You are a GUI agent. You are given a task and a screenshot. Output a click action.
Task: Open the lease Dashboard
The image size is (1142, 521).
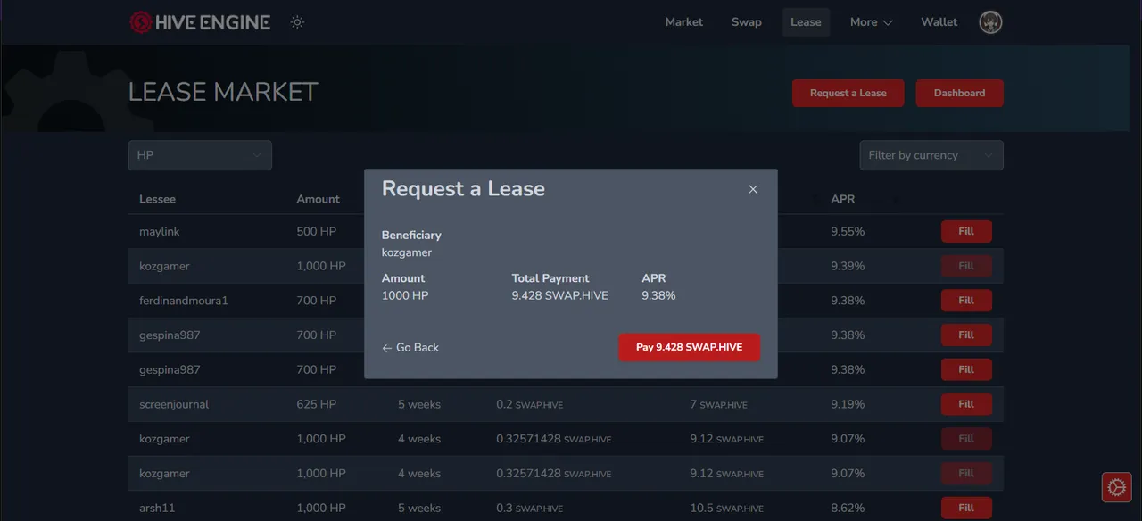pos(959,93)
